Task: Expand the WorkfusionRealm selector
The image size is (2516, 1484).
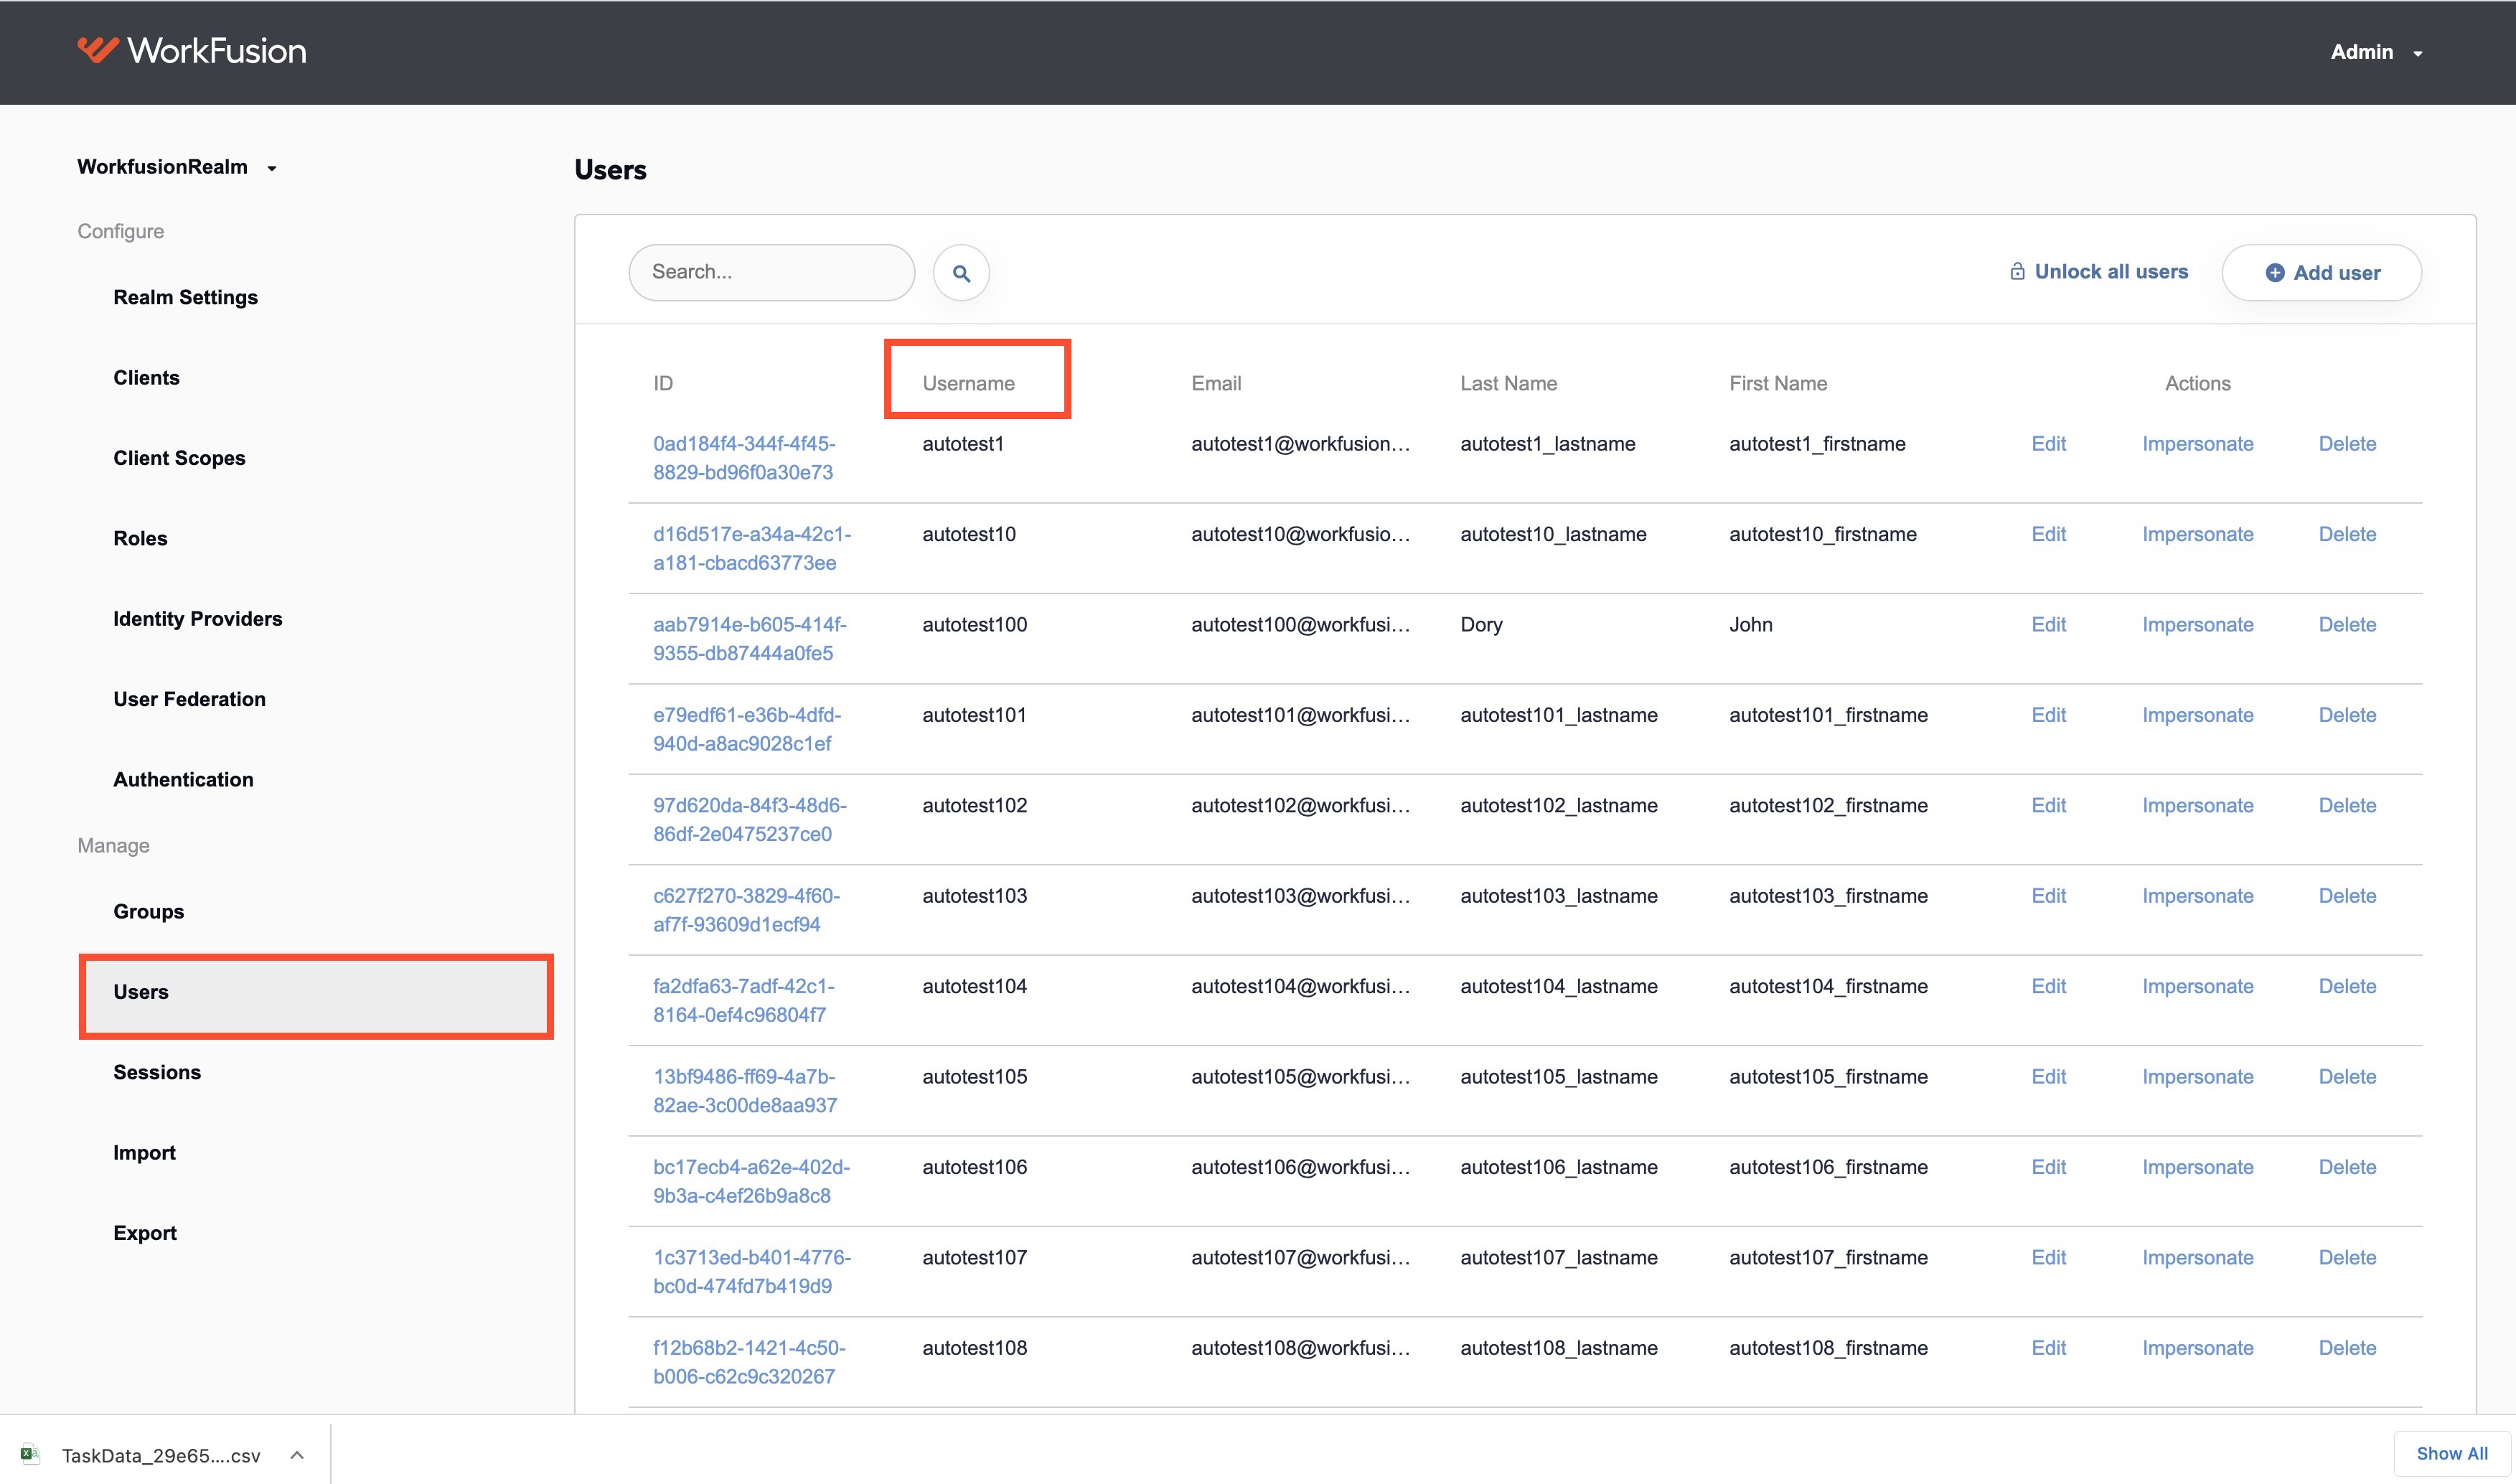Action: pos(177,167)
